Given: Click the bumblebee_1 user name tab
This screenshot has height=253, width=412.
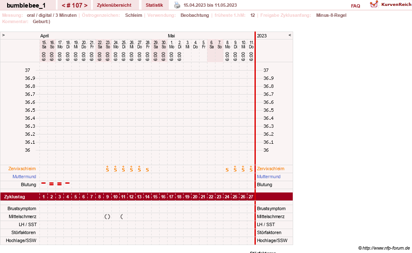Looking at the screenshot, I should tap(26, 5).
